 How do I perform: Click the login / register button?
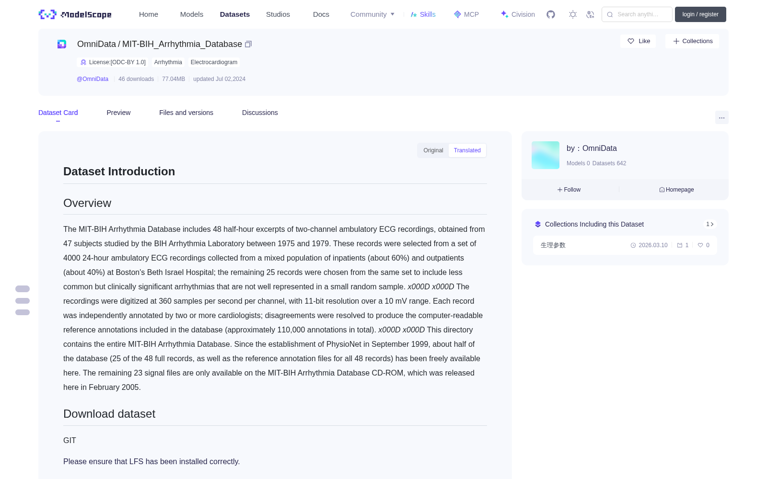tap(700, 14)
